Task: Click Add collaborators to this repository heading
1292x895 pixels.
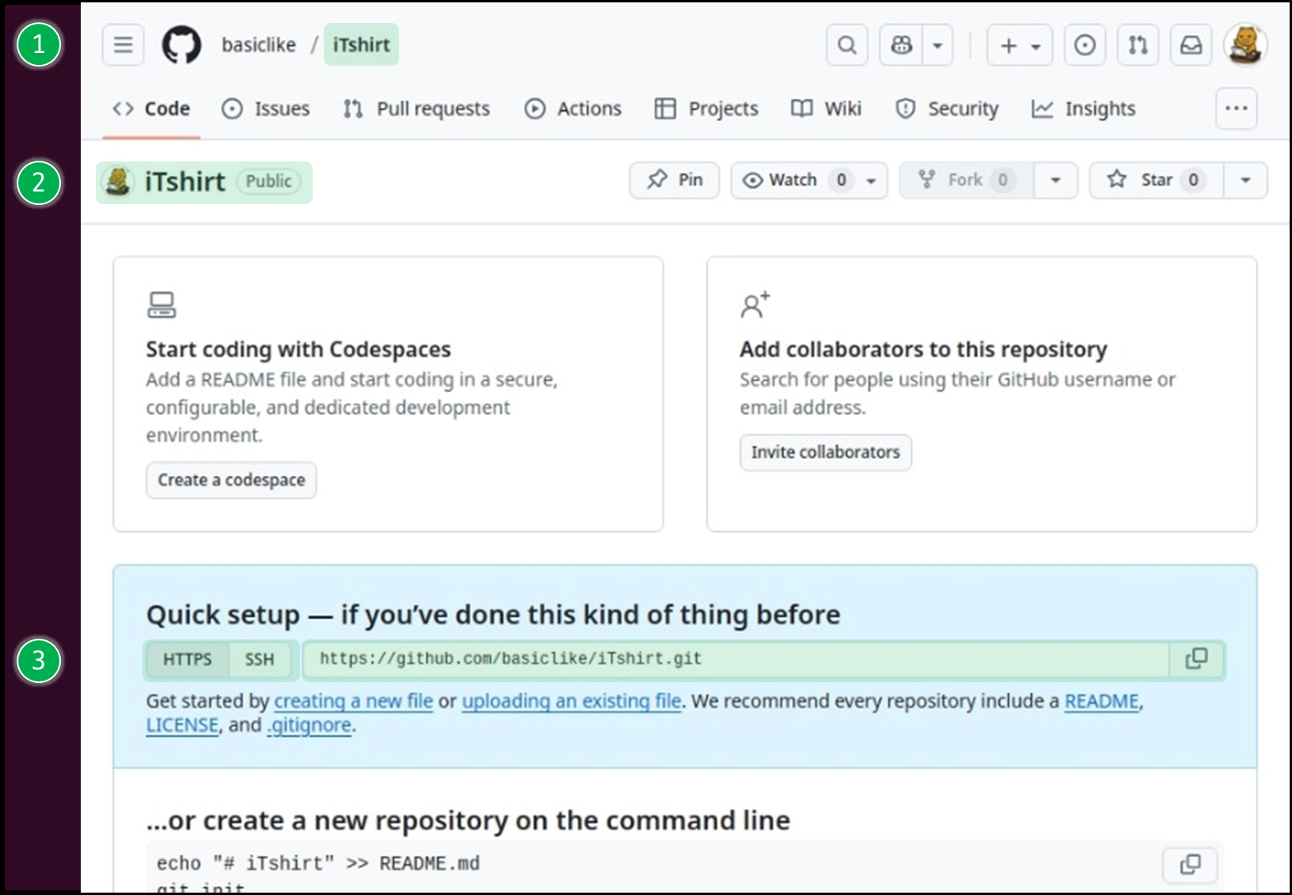Action: point(923,349)
